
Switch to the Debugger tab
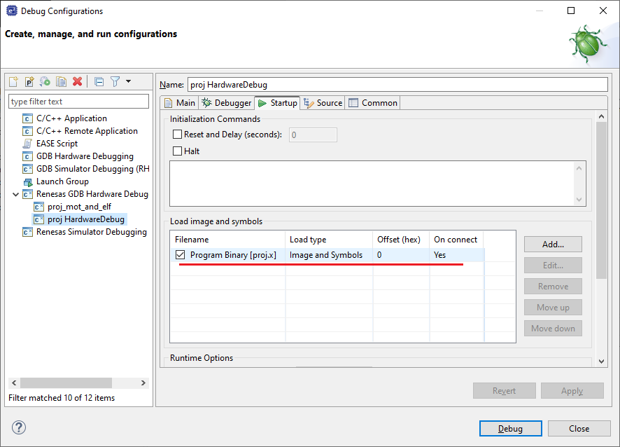227,103
